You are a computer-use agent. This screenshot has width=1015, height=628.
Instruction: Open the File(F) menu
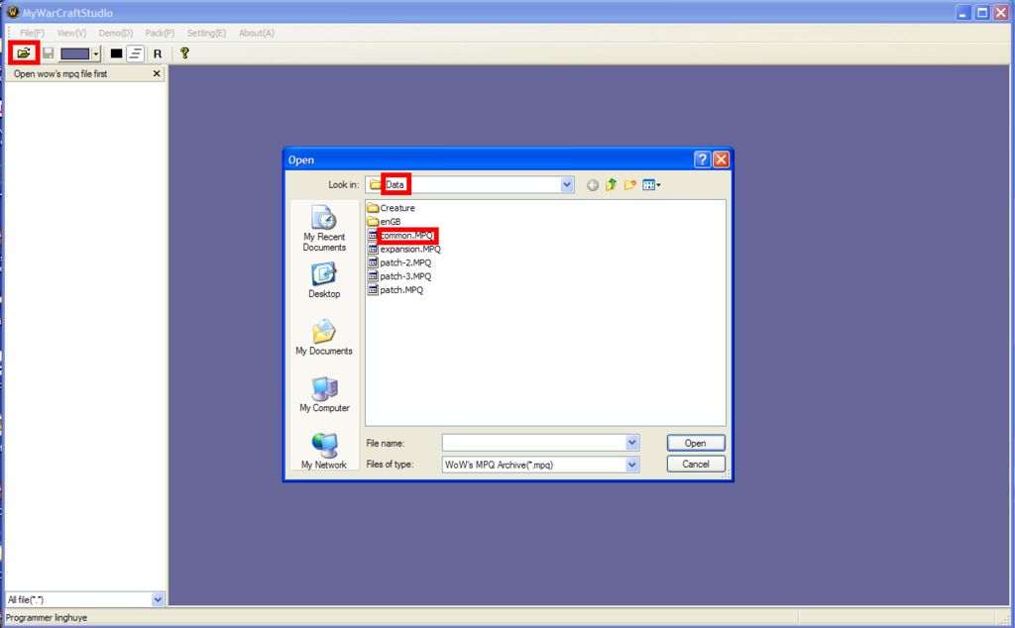[x=32, y=33]
